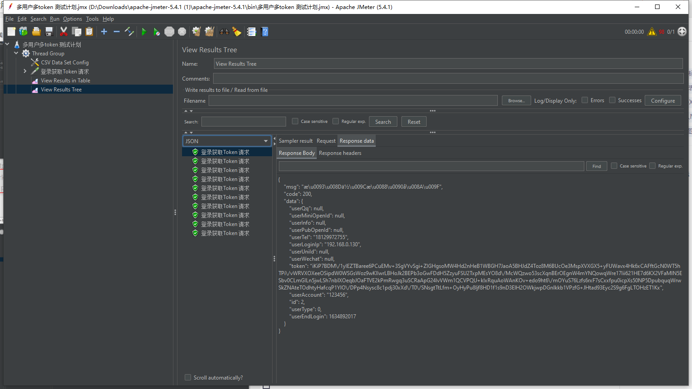Toggle the Successes checkbox

612,100
